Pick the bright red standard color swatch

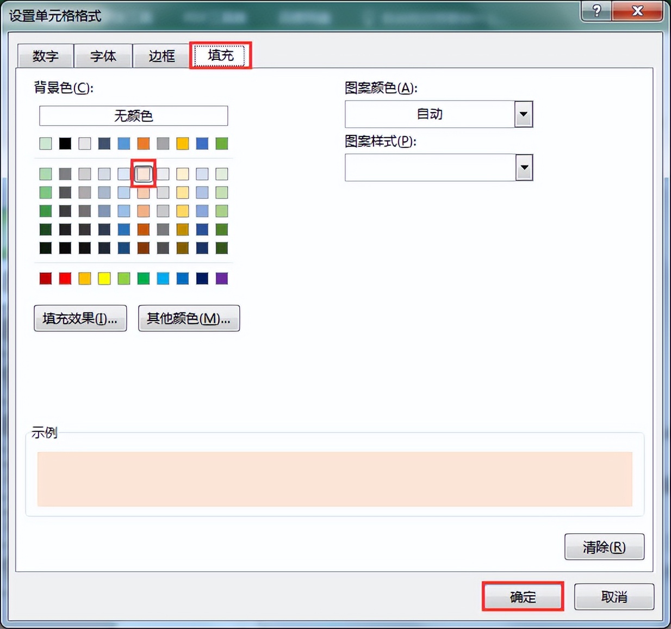[x=65, y=279]
